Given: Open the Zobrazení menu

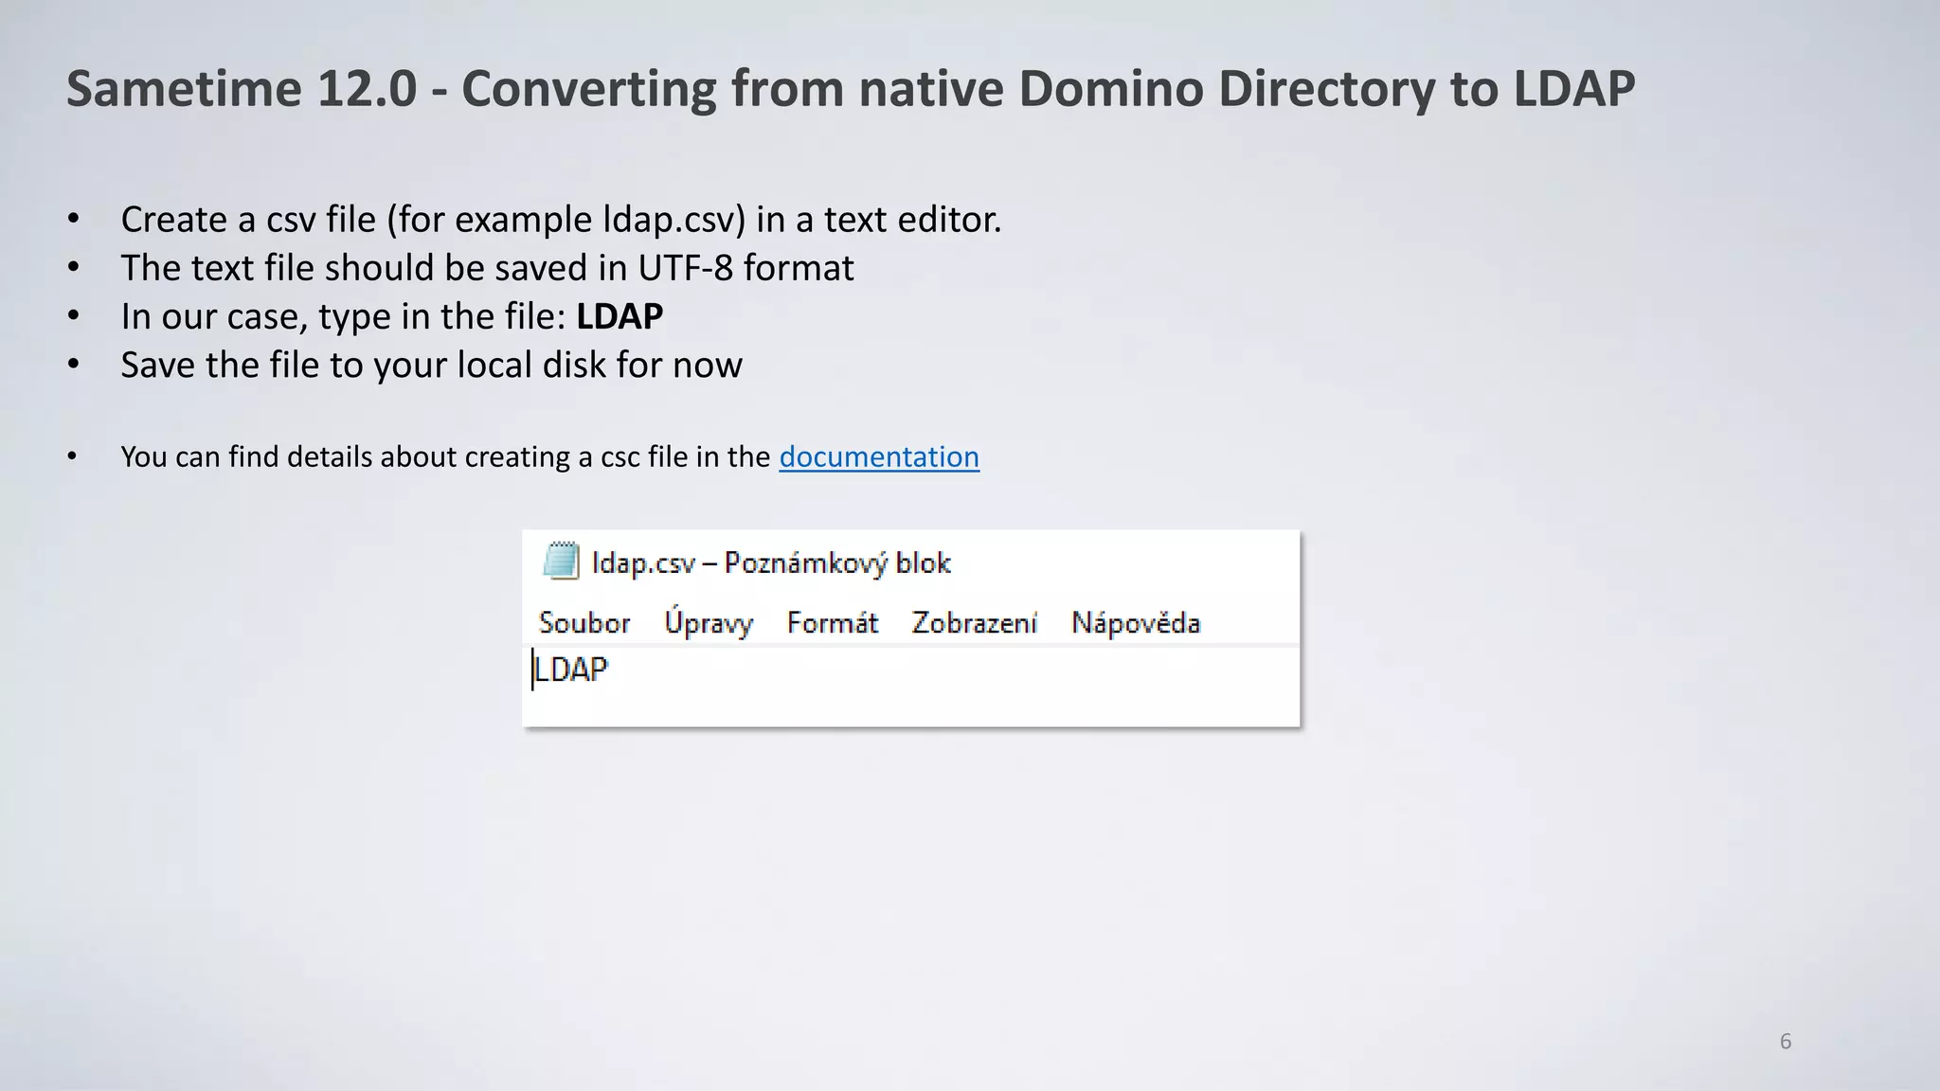Looking at the screenshot, I should (x=975, y=622).
